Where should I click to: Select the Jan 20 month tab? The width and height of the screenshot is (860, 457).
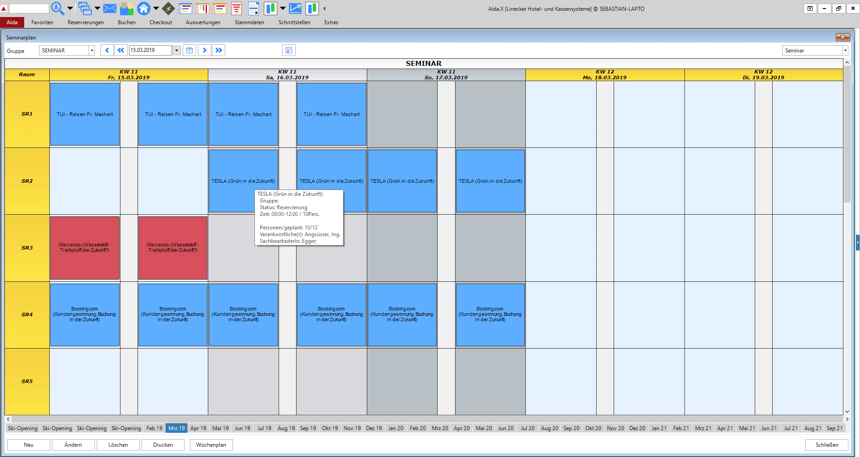pyautogui.click(x=396, y=428)
